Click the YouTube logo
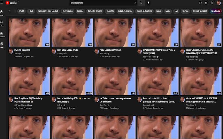The image size is (223, 139). tap(11, 3)
